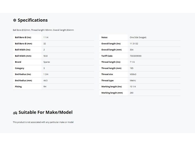Screen dimensions: 195x146
Task: Select the Tariff Code value 7303009090
Action: 136,56
